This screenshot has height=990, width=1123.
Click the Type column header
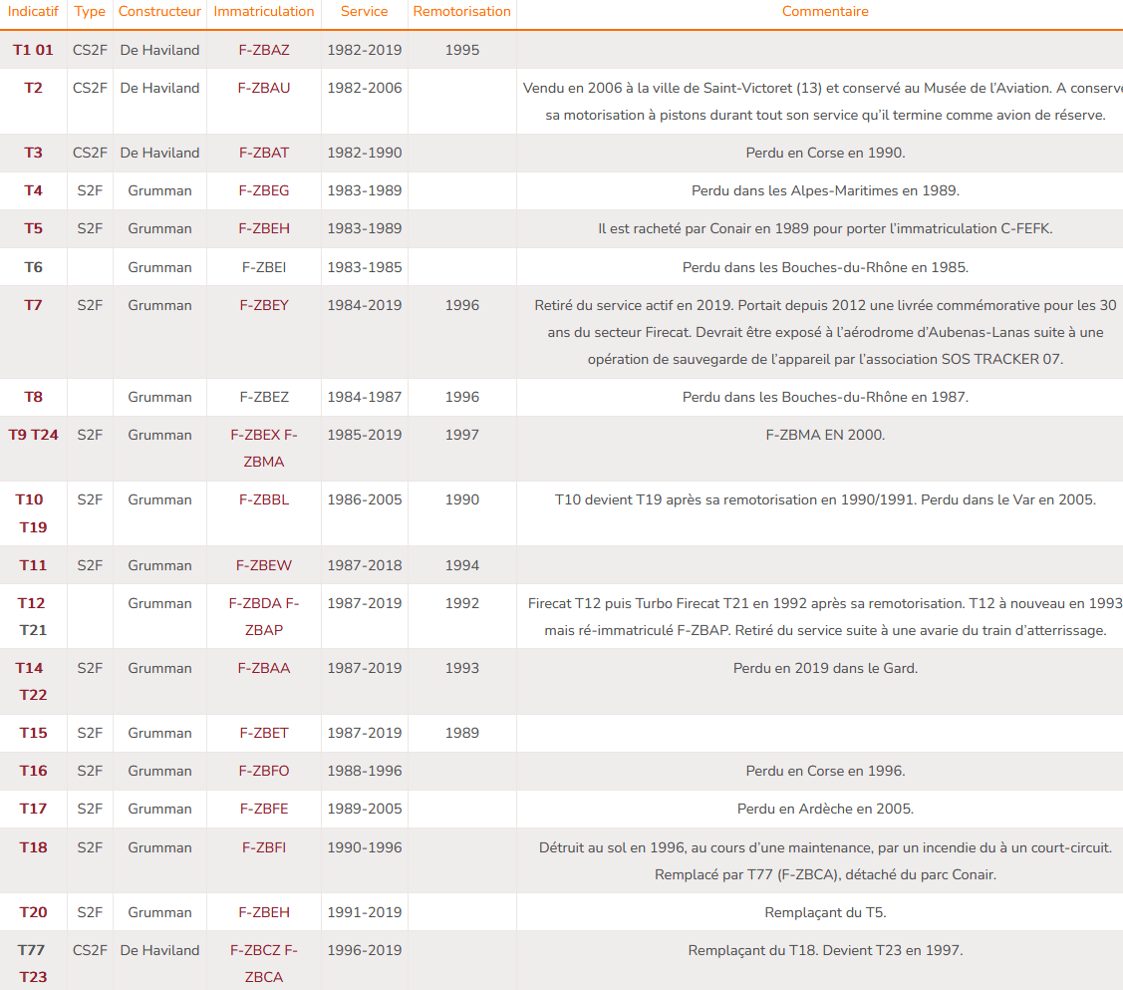click(x=90, y=11)
